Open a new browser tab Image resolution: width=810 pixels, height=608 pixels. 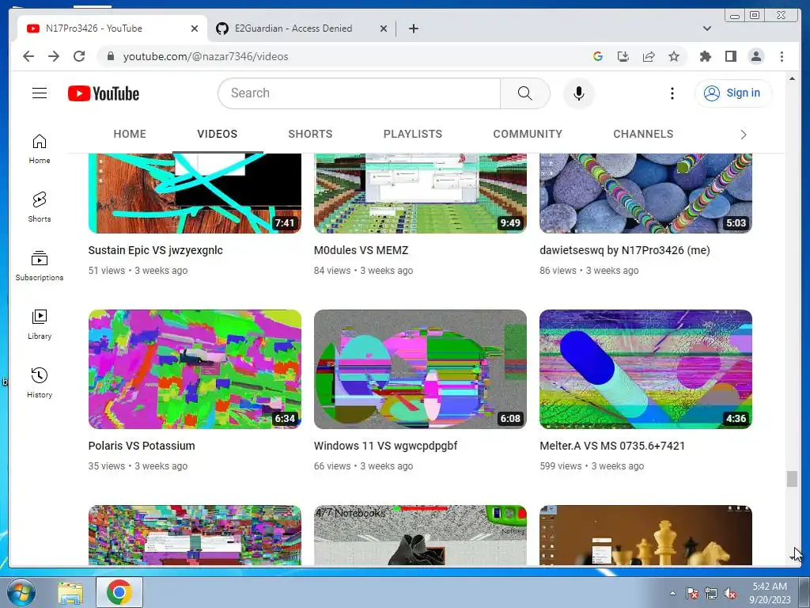(x=413, y=28)
